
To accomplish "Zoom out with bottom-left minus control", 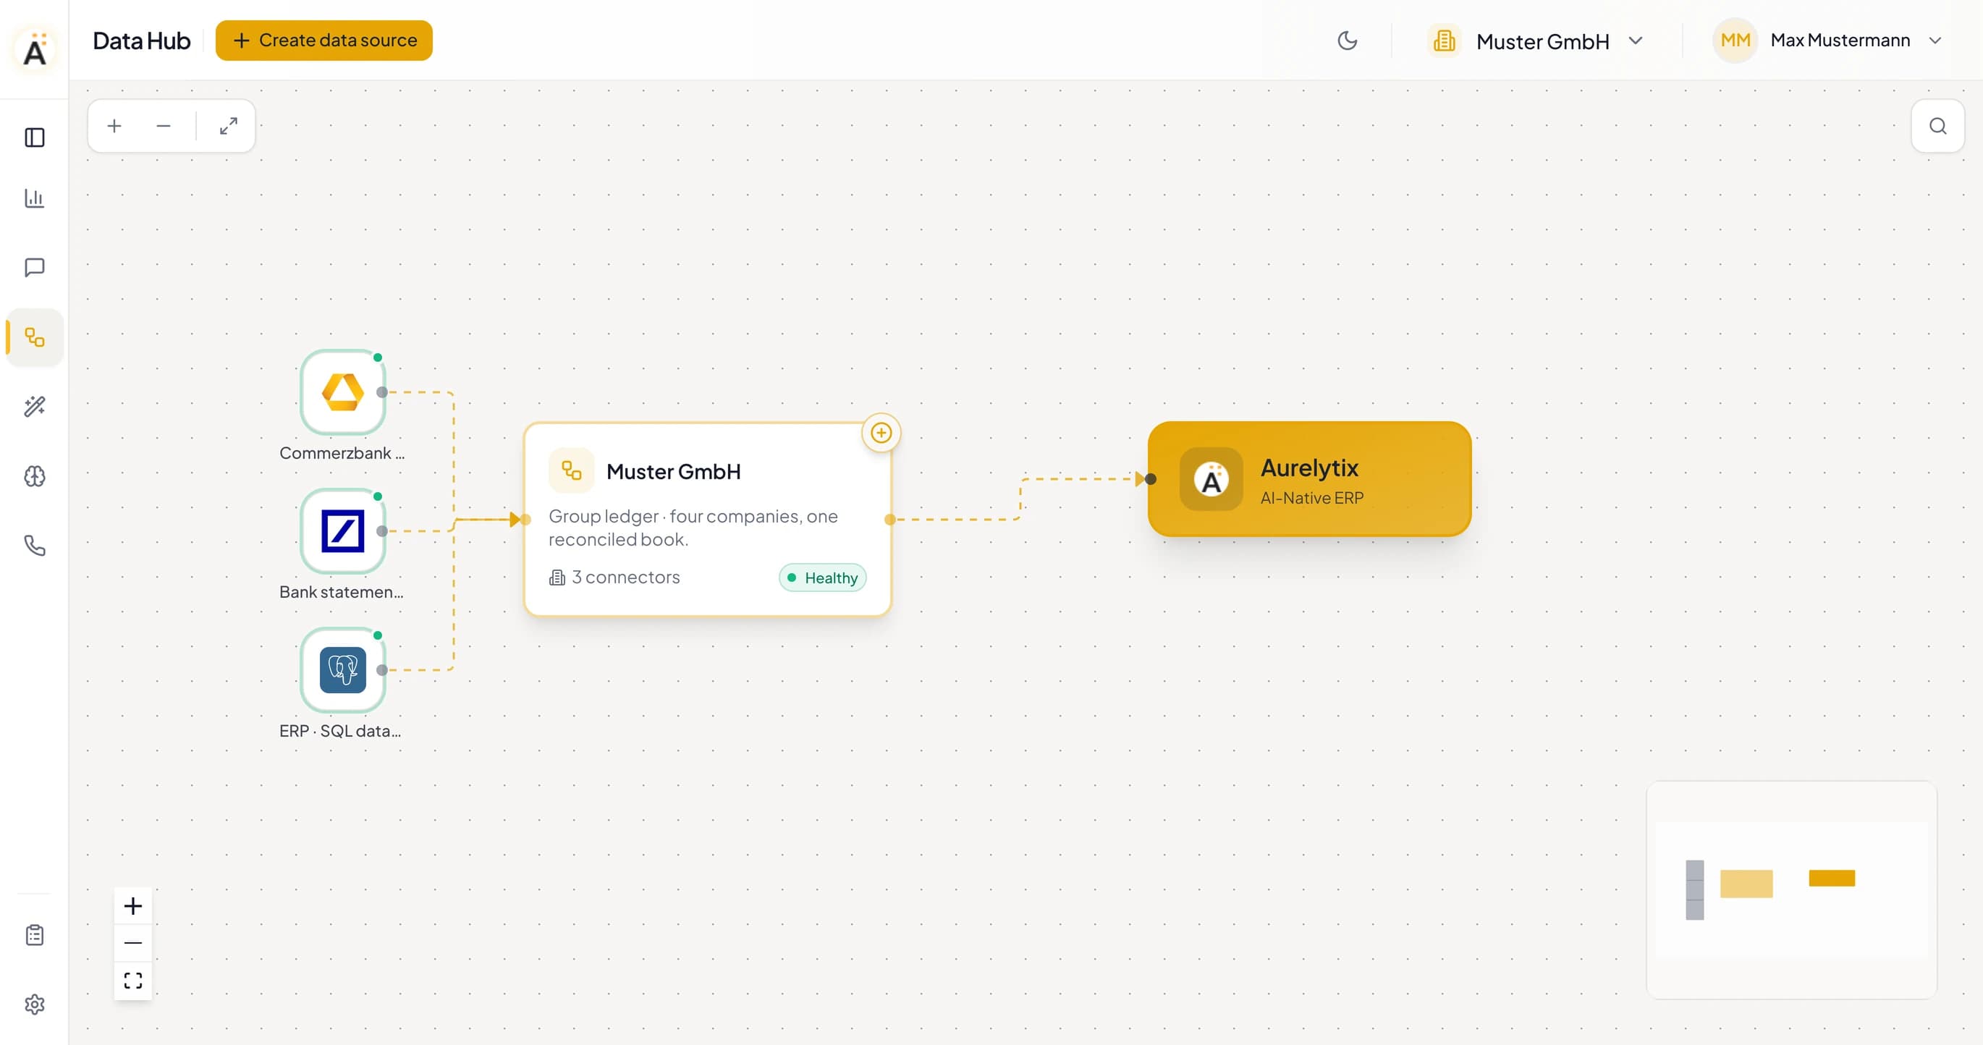I will (133, 943).
